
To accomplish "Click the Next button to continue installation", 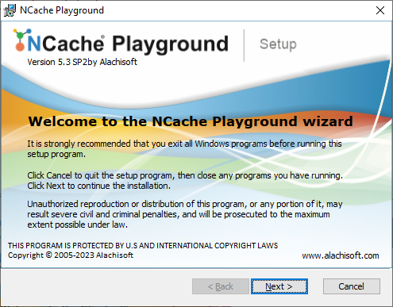I will pos(279,286).
